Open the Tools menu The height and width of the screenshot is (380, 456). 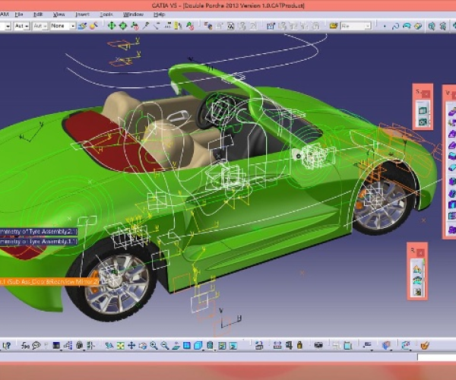tap(107, 14)
